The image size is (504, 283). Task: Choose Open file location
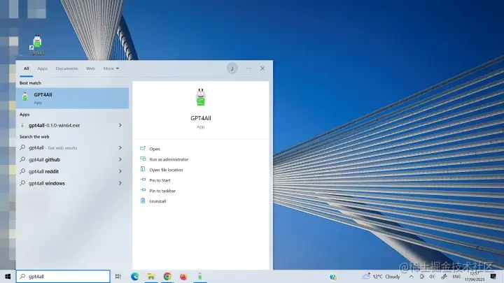[166, 170]
